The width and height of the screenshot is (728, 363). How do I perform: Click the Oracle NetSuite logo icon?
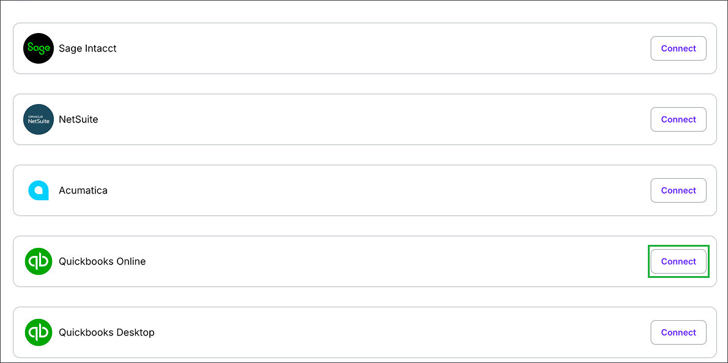click(39, 119)
